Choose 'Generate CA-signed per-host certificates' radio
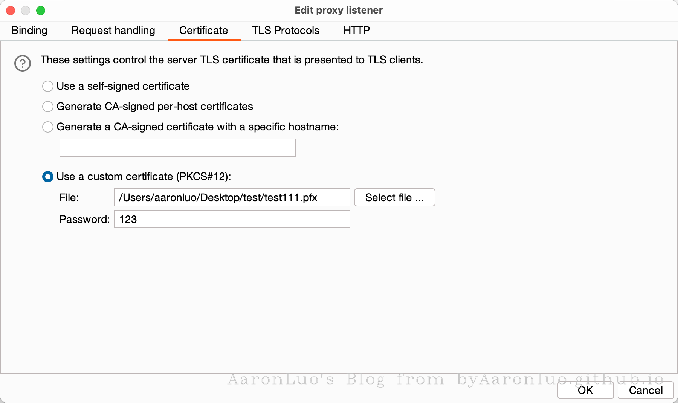 point(48,107)
